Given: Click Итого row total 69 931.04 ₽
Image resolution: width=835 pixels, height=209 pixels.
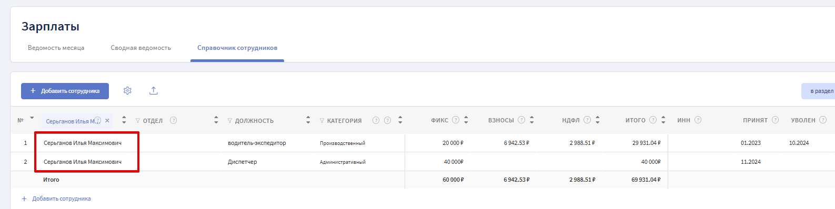Looking at the screenshot, I should (646, 180).
